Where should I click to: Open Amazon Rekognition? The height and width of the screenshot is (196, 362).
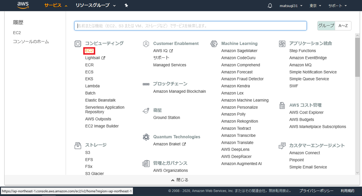[240, 121]
